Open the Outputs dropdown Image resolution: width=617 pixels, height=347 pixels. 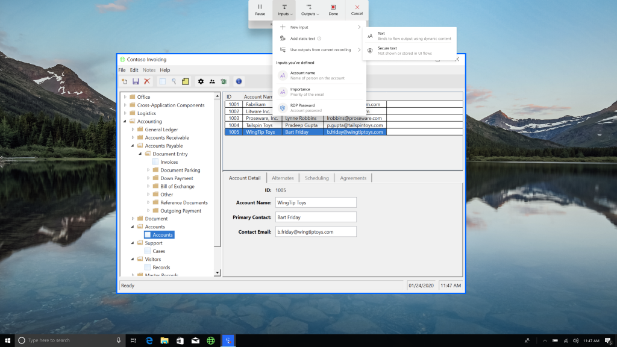coord(309,10)
